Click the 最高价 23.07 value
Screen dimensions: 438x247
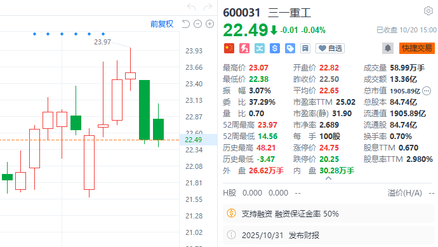[x=258, y=68]
